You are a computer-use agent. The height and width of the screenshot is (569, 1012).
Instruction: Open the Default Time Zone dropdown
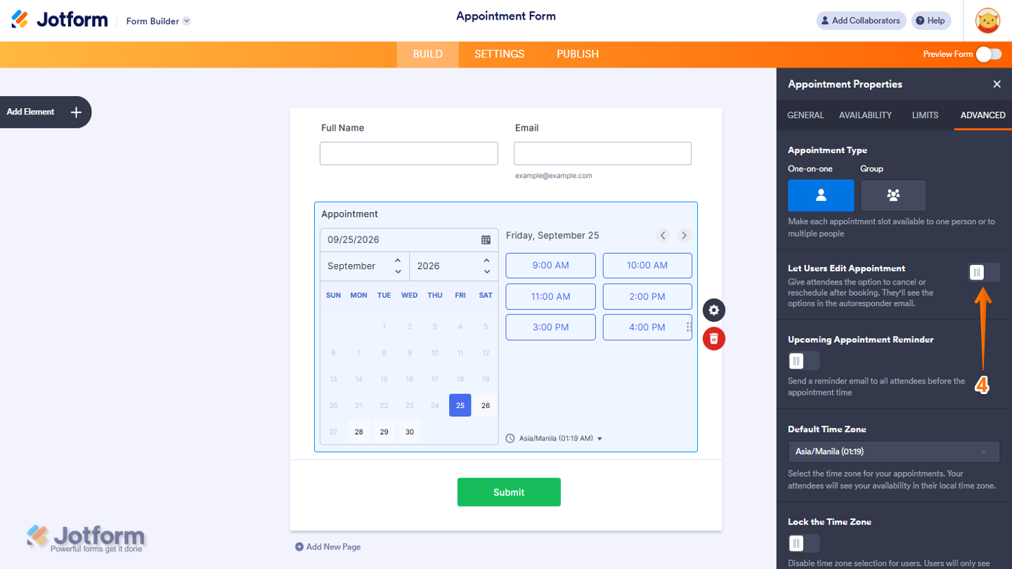pyautogui.click(x=893, y=452)
